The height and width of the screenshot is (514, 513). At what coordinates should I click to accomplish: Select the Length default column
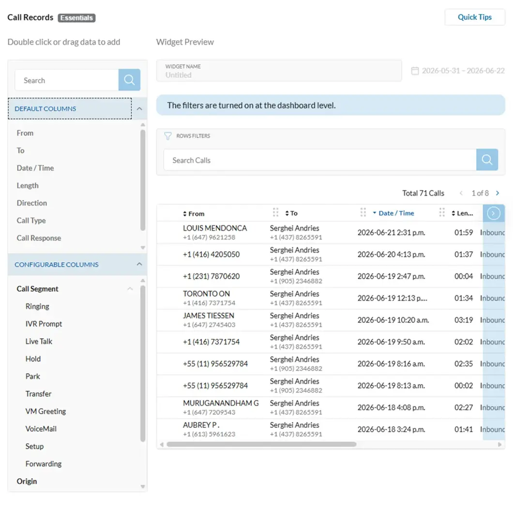[x=28, y=185]
